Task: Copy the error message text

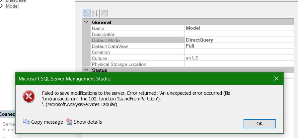Action: (x=43, y=122)
